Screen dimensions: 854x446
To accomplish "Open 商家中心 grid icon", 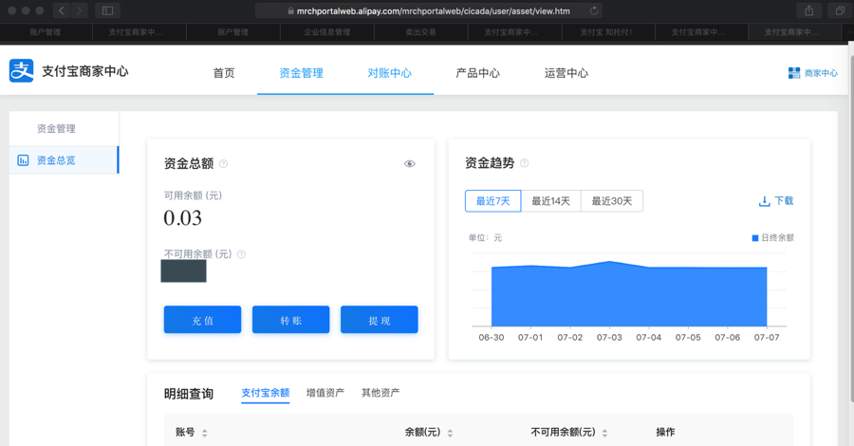I will pyautogui.click(x=794, y=73).
